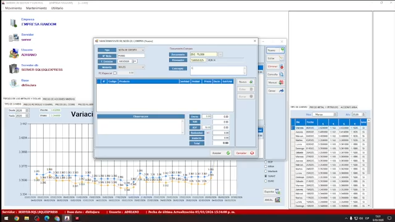Click the Editar pencil icon in background window
This screenshot has height=222, width=395.
(281, 59)
